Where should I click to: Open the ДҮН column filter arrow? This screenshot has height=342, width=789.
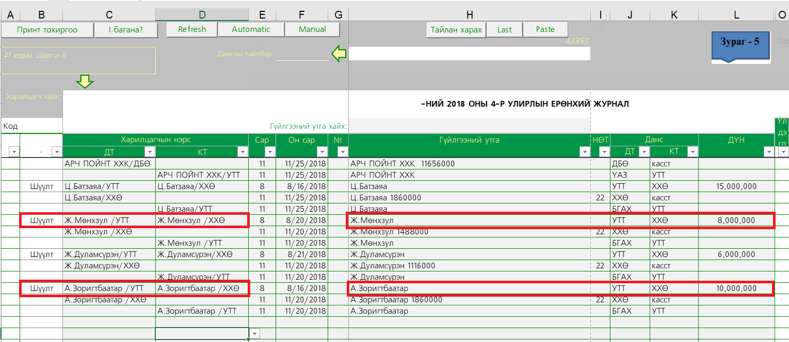coord(768,151)
